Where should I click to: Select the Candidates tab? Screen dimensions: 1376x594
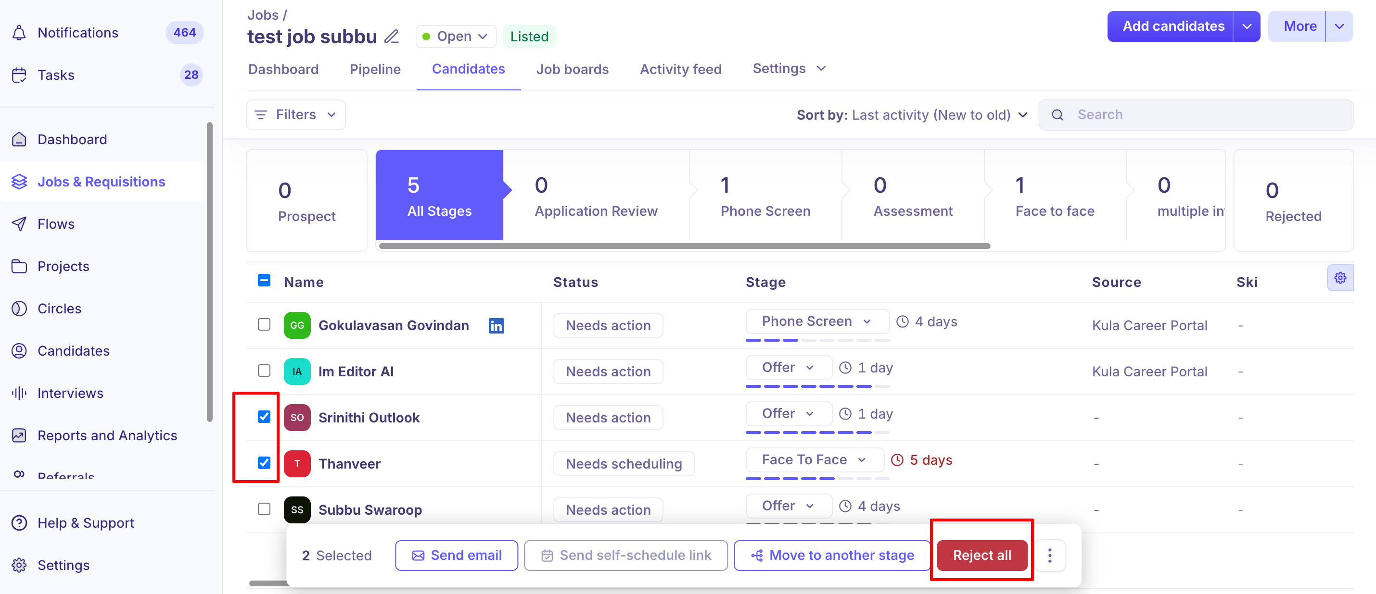[x=469, y=69]
